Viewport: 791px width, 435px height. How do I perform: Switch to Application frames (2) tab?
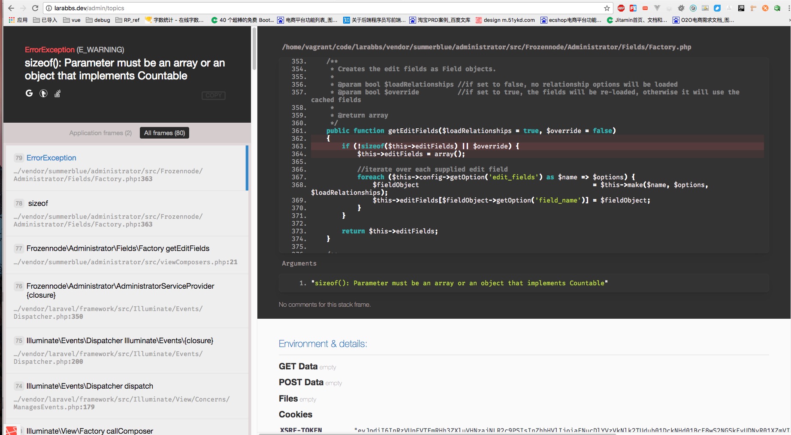pos(100,133)
